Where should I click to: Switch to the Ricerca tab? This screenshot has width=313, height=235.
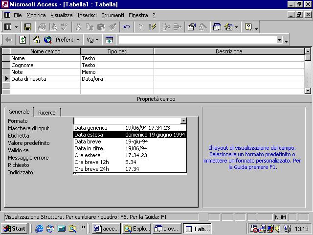point(47,113)
